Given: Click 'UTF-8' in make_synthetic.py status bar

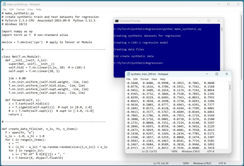Looking at the screenshot, I should pyautogui.click(x=222, y=163).
